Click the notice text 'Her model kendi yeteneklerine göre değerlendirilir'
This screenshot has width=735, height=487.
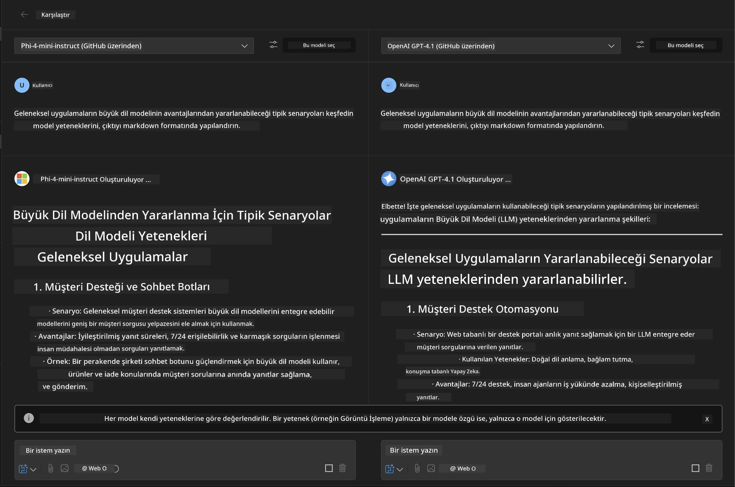pos(355,418)
